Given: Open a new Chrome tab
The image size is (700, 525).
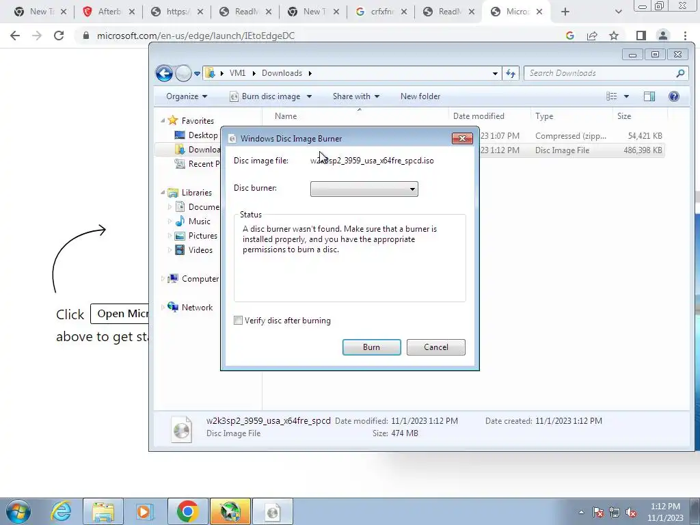Looking at the screenshot, I should click(565, 12).
